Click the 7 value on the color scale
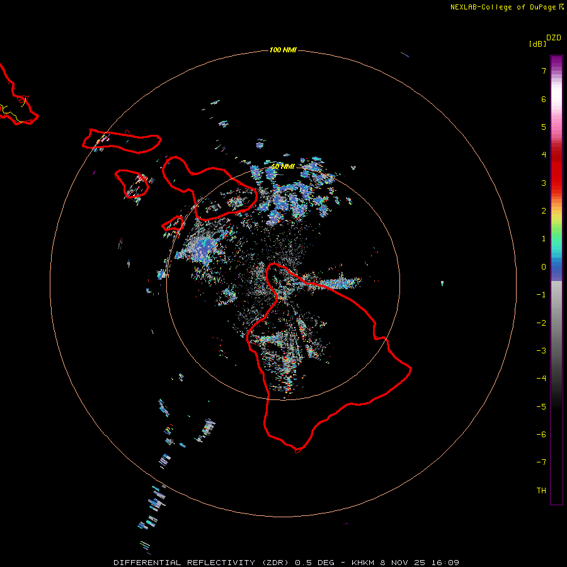Screen dimensions: 567x567 (544, 71)
